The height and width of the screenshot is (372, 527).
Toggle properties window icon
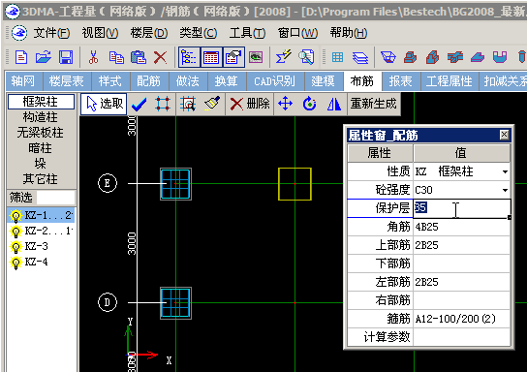[233, 57]
